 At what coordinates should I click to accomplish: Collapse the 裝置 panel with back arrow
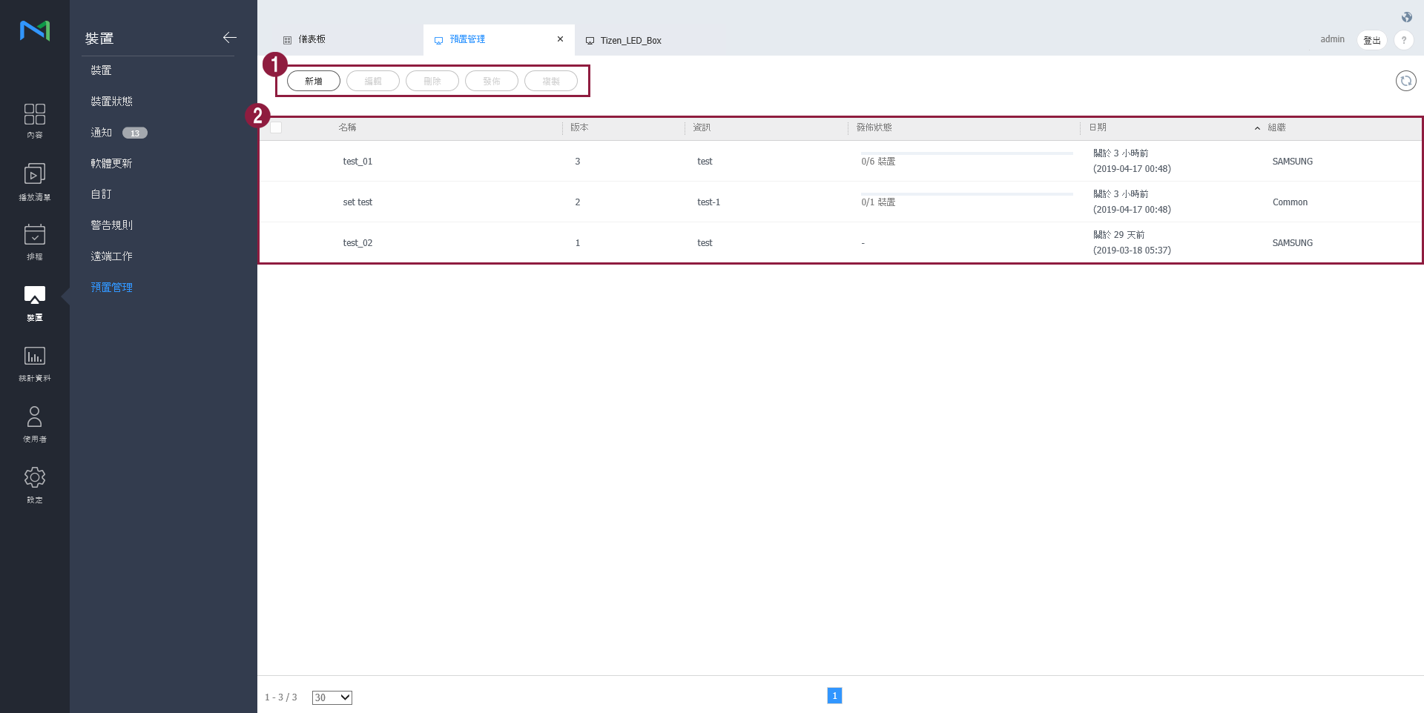pyautogui.click(x=229, y=38)
